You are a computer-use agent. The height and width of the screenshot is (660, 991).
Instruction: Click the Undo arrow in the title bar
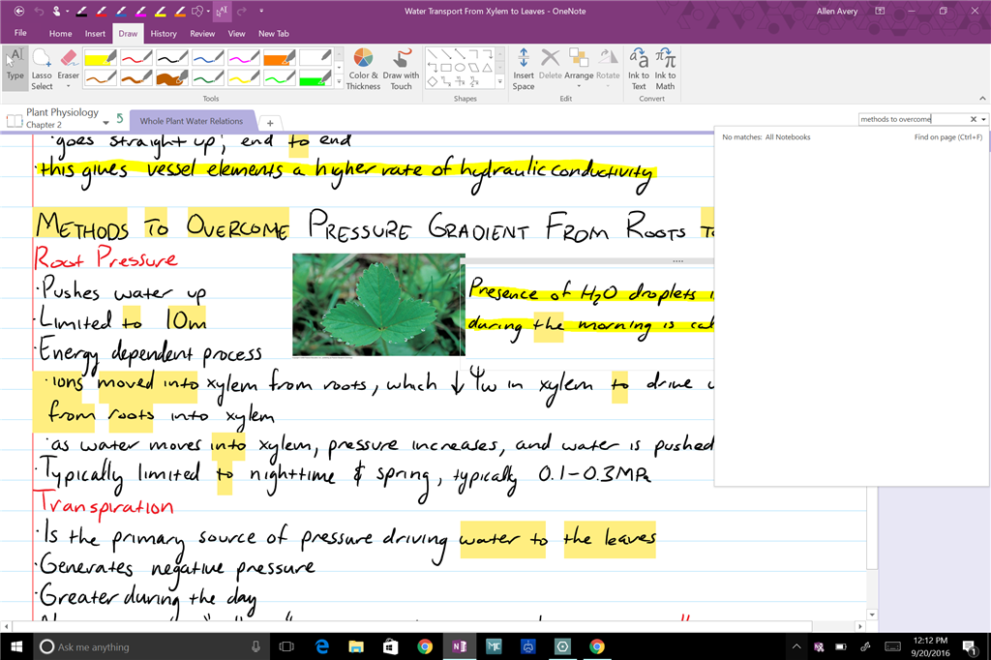[x=39, y=11]
